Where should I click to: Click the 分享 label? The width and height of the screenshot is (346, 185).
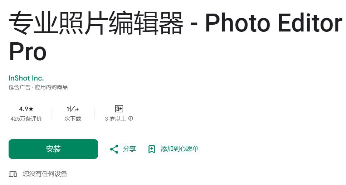(x=129, y=149)
